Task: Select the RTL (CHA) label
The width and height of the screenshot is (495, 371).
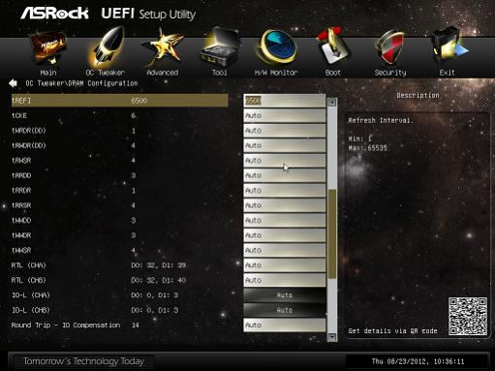Action: pos(29,265)
